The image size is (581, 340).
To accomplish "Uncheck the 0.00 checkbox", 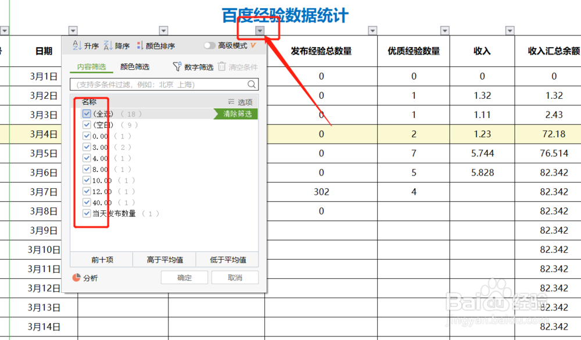I will 87,135.
